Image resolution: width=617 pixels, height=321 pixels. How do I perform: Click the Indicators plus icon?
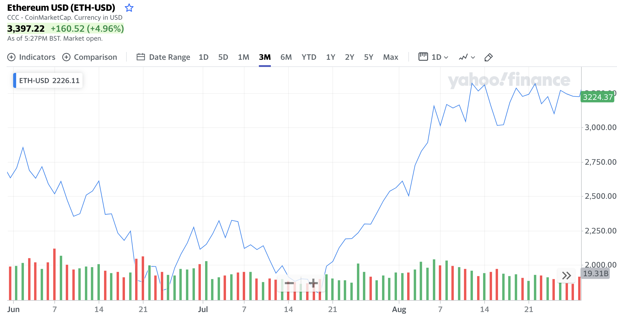[11, 57]
